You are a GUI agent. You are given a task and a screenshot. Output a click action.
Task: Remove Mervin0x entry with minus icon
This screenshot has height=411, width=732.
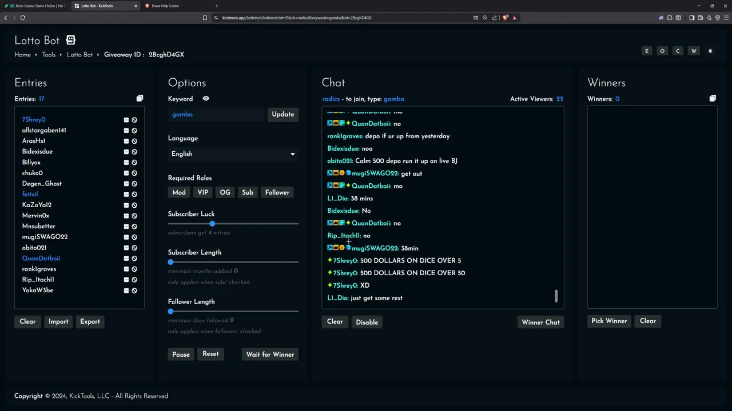(x=126, y=216)
